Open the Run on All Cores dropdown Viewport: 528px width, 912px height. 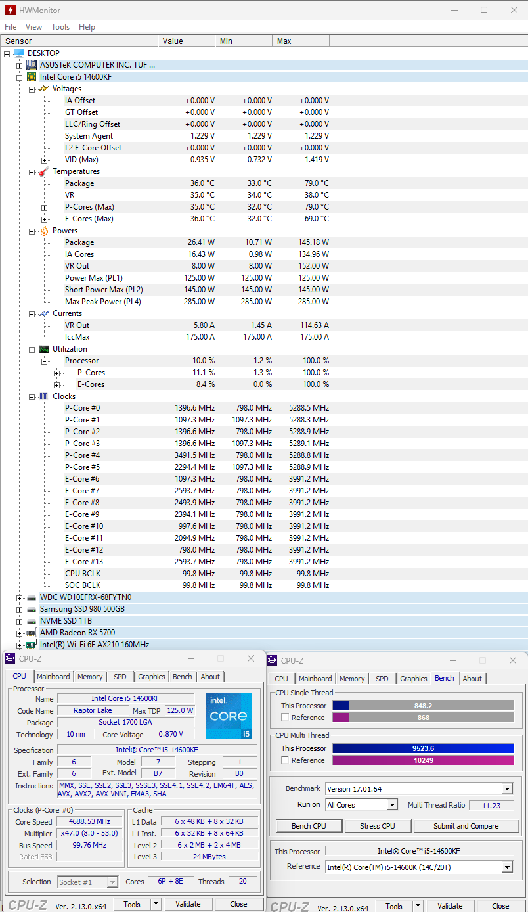[x=392, y=805]
